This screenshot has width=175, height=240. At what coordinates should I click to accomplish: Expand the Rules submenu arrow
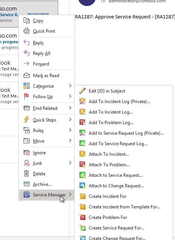point(70,130)
